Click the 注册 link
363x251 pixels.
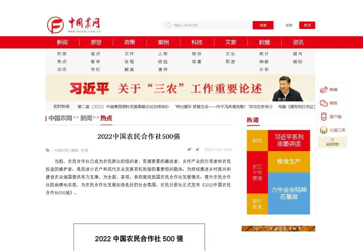point(289,25)
